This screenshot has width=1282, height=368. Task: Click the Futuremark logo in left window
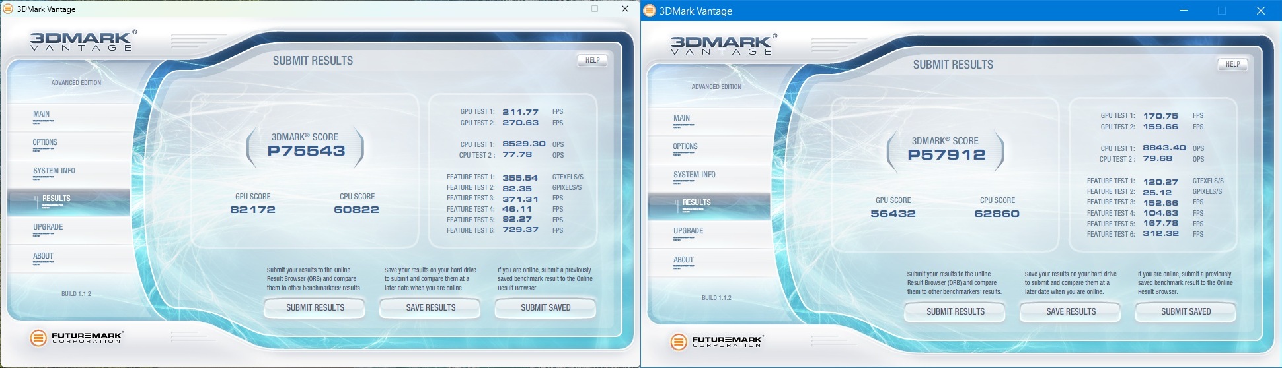pos(77,338)
